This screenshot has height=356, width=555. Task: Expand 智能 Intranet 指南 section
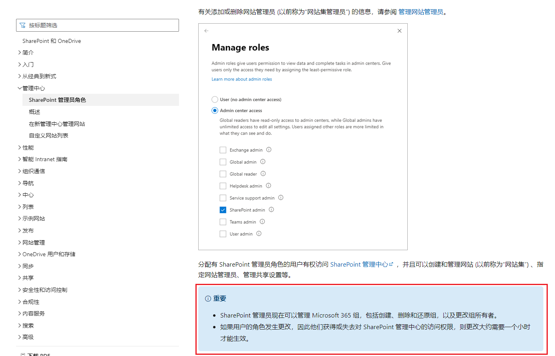tap(43, 159)
